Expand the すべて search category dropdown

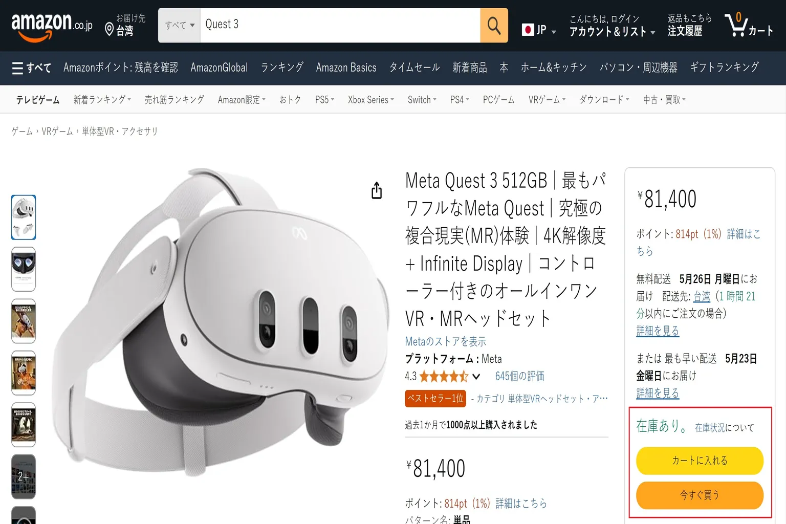179,25
